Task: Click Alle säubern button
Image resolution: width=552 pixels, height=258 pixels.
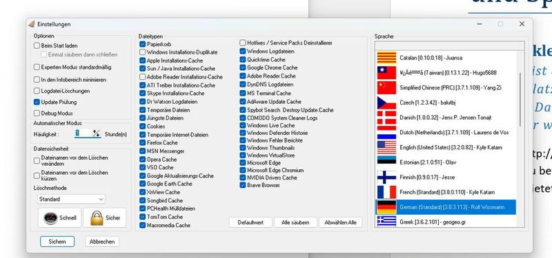Action: (x=295, y=222)
